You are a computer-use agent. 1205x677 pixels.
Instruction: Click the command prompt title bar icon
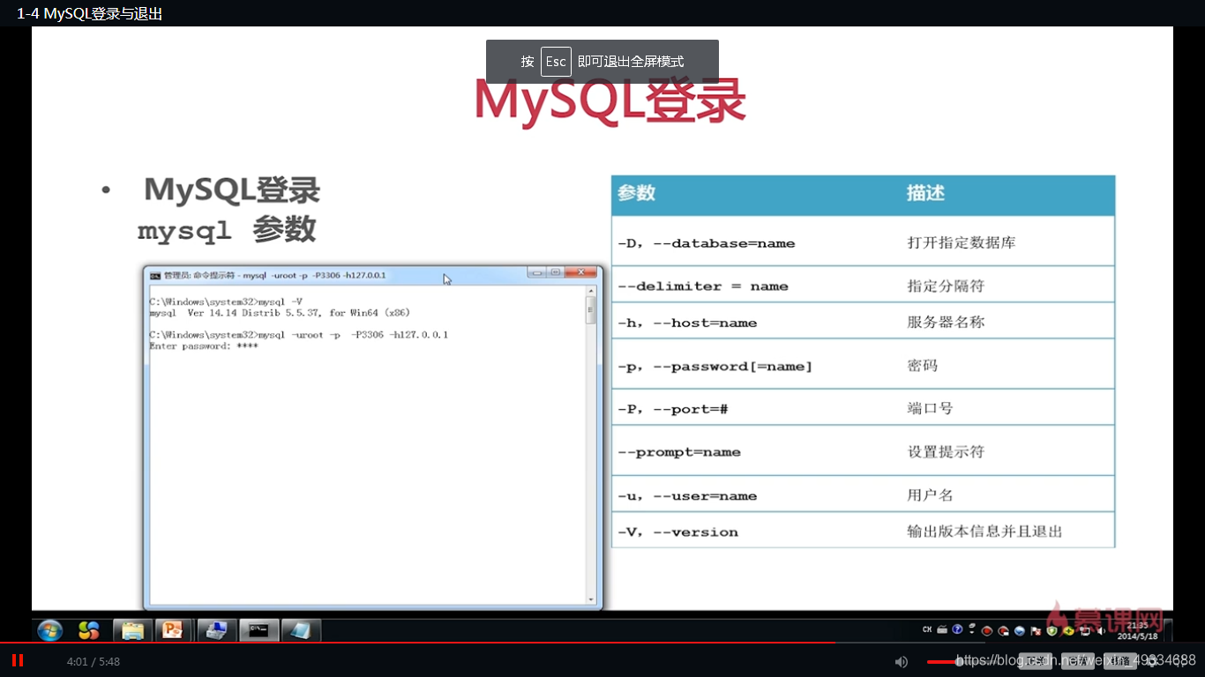click(155, 275)
